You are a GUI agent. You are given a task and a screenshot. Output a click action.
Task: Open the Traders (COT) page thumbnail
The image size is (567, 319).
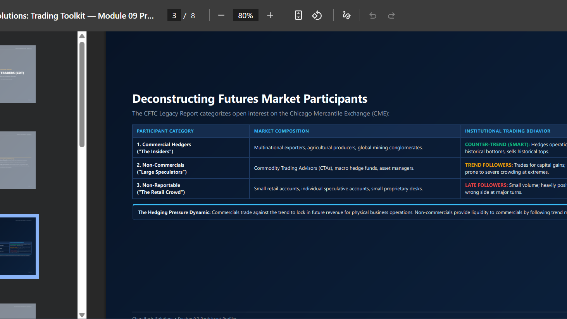pyautogui.click(x=18, y=74)
